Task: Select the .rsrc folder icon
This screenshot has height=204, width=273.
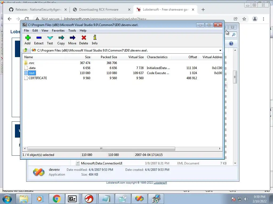Action: coord(26,63)
